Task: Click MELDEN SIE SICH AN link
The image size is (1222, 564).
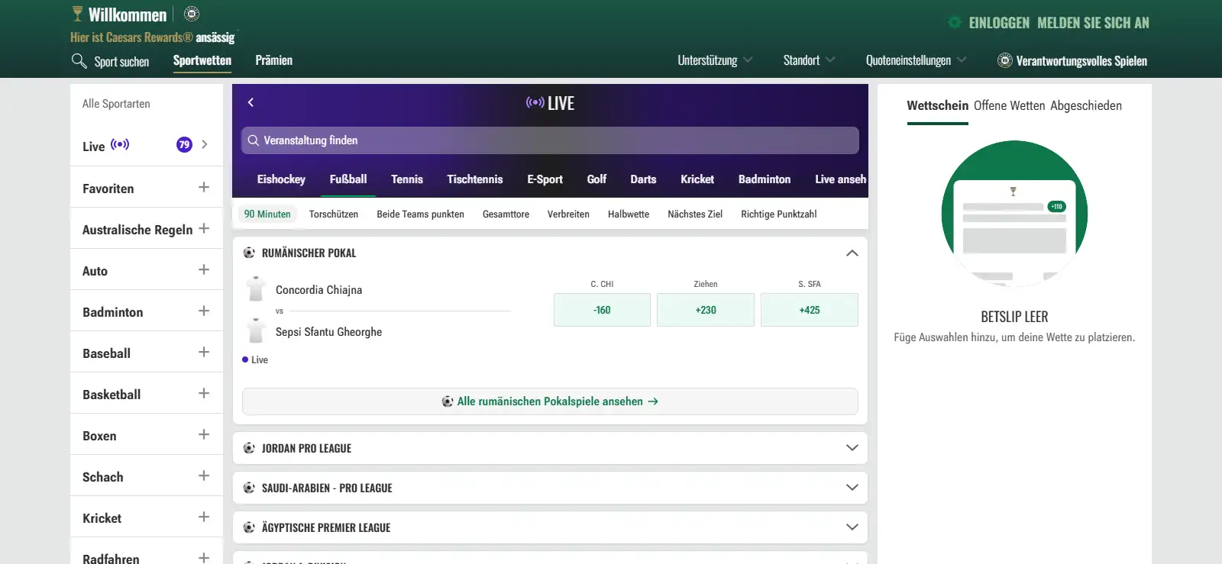Action: coord(1093,23)
